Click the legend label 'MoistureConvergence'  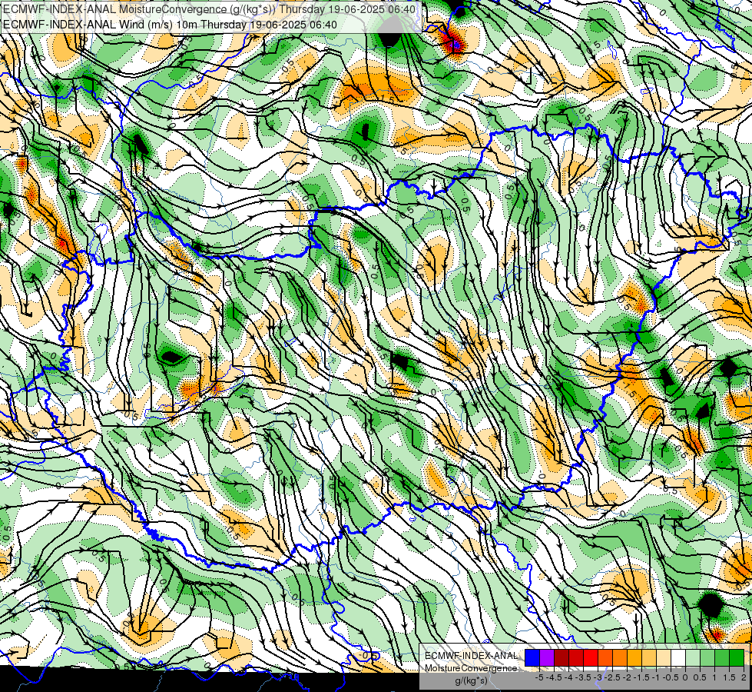click(x=471, y=668)
